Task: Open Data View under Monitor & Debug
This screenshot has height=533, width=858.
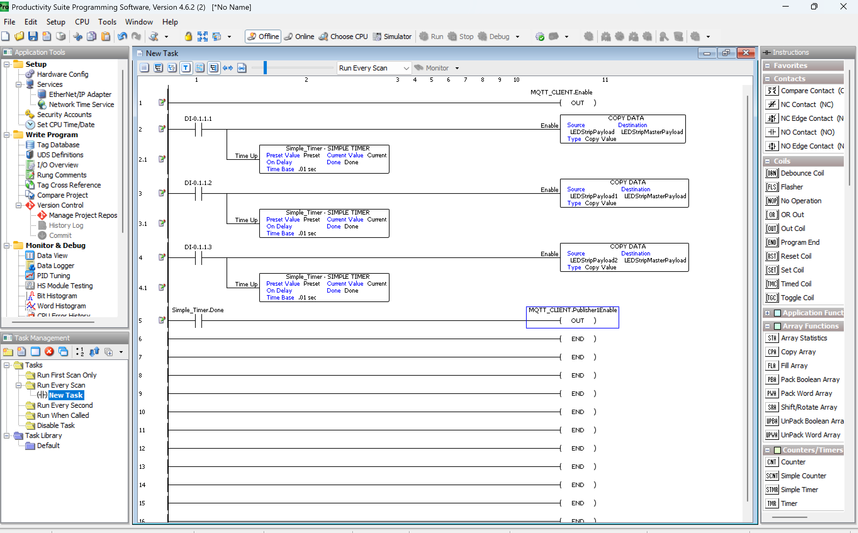Action: (x=52, y=255)
